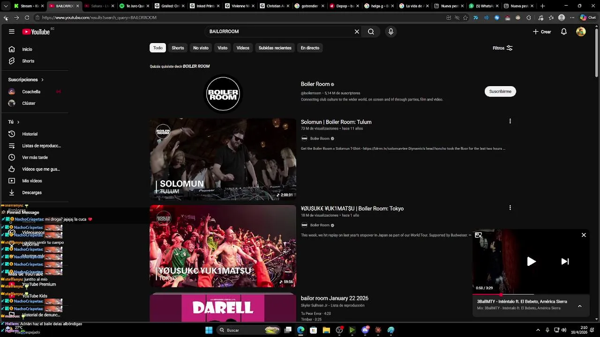
Task: Open the Filtros panel
Action: click(x=502, y=48)
